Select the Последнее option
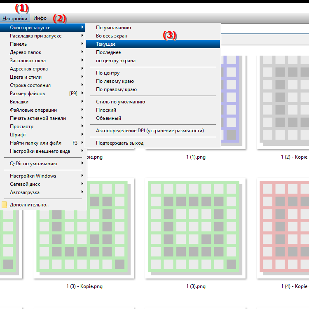The image size is (309, 309). [x=153, y=52]
